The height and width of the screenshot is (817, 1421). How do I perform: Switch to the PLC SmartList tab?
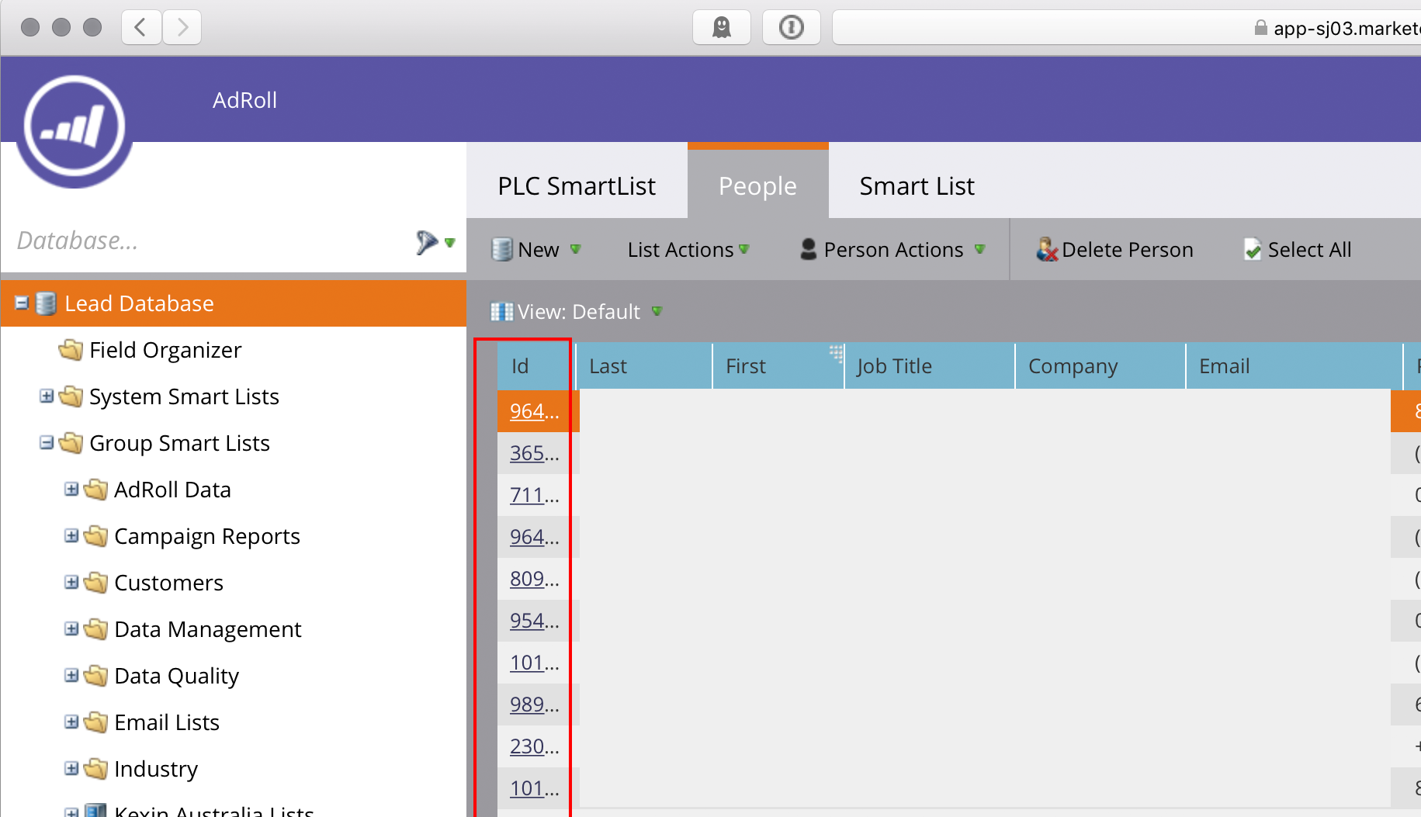coord(577,186)
